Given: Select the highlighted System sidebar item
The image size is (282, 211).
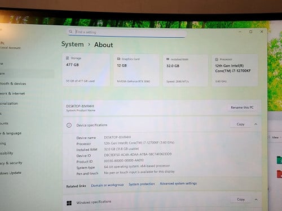Looking at the screenshot, I should point(27,74).
